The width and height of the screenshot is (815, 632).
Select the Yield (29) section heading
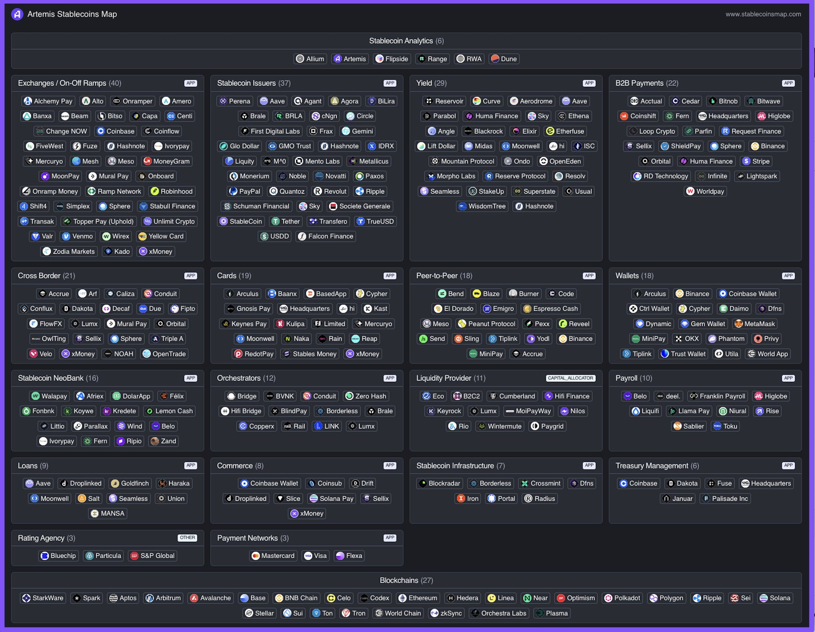tap(431, 83)
